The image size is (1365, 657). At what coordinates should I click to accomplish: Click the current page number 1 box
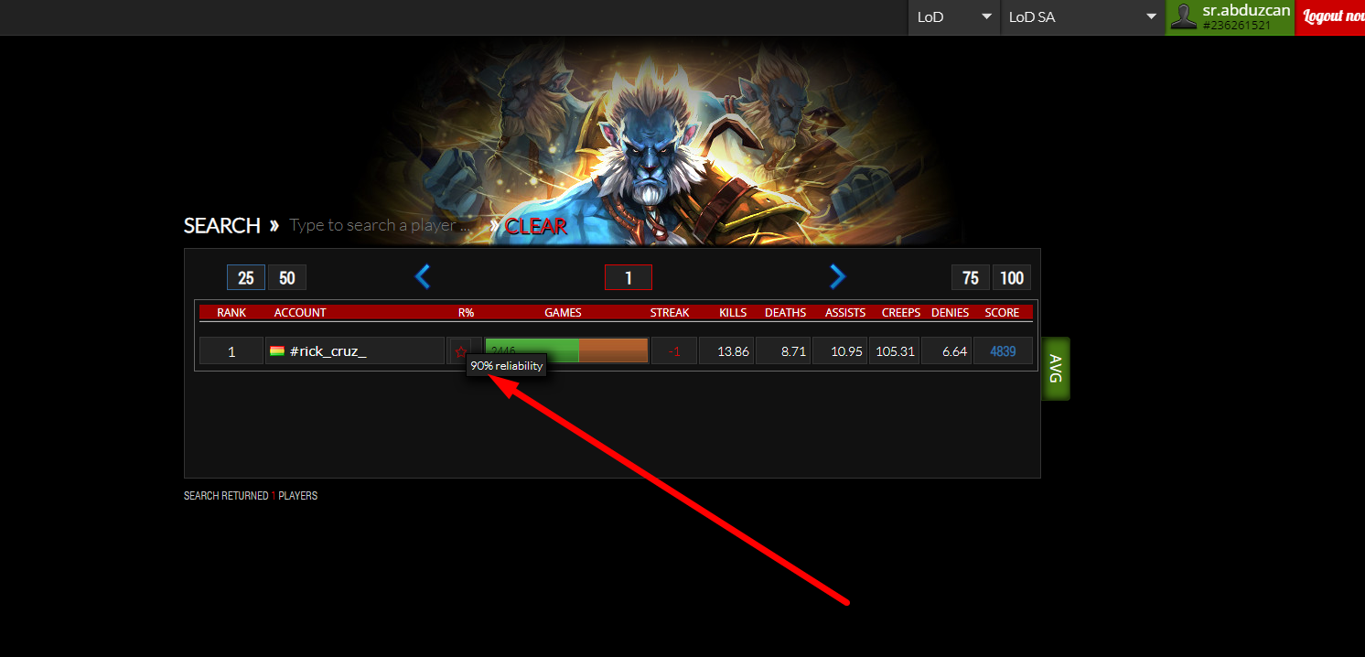pos(629,277)
